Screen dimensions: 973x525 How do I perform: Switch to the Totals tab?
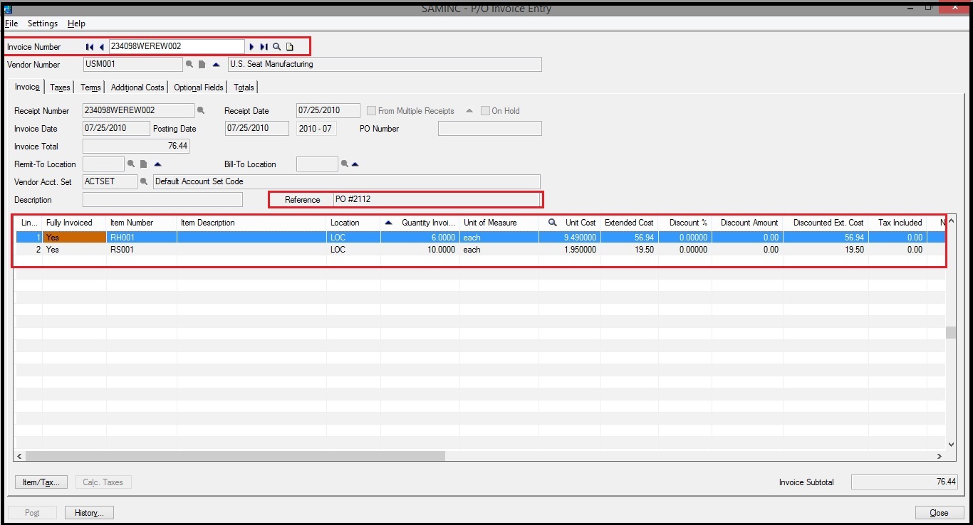click(x=244, y=87)
